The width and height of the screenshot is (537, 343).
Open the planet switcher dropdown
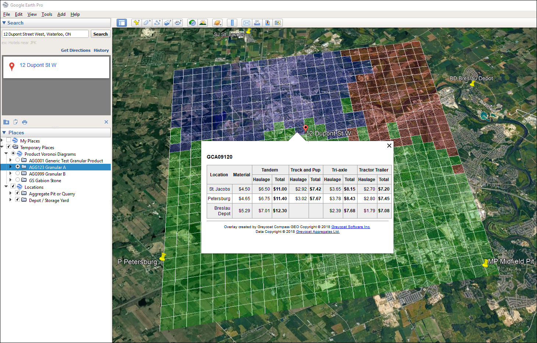coord(217,23)
